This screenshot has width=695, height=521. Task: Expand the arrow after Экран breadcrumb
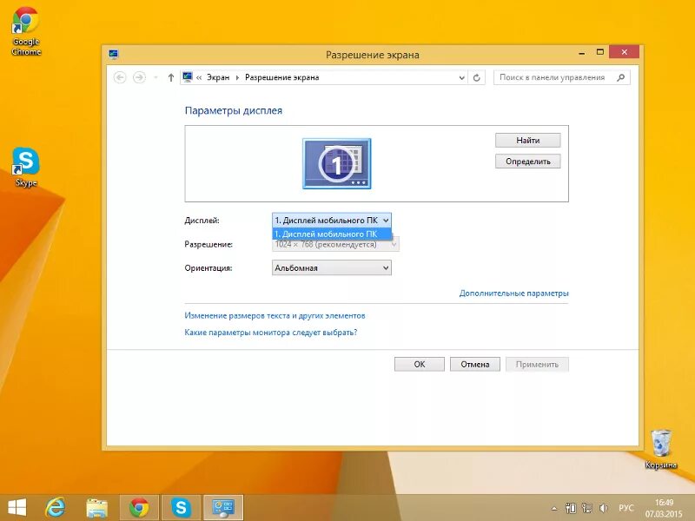(237, 77)
